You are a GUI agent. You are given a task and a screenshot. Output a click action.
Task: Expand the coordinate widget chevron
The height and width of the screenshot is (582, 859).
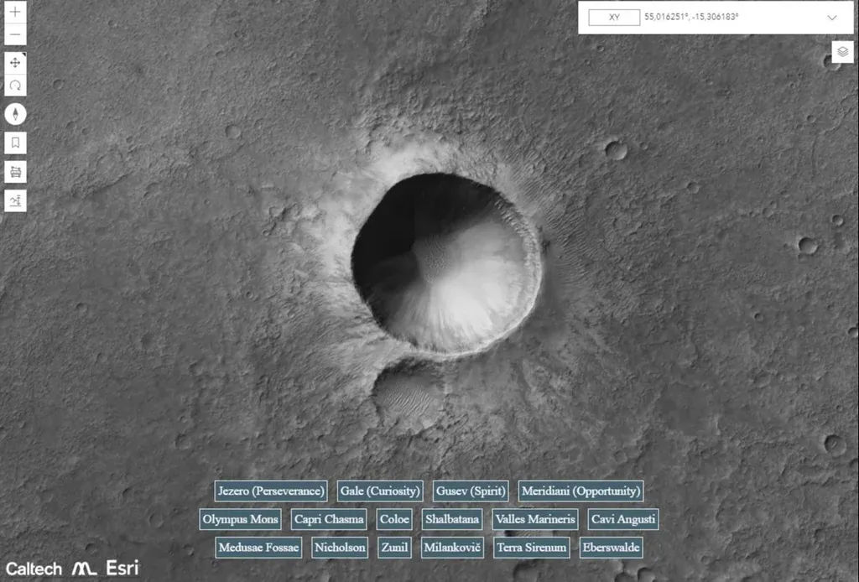click(831, 18)
